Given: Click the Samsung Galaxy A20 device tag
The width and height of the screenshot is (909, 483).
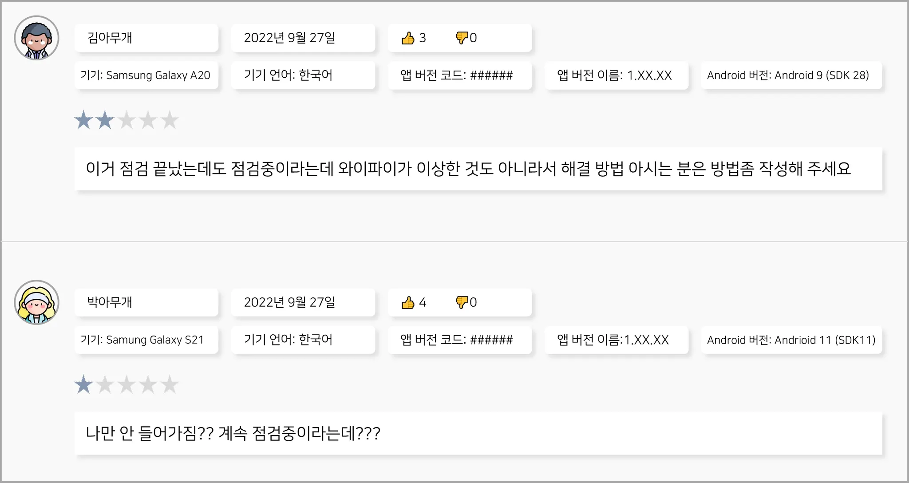Looking at the screenshot, I should pos(146,75).
